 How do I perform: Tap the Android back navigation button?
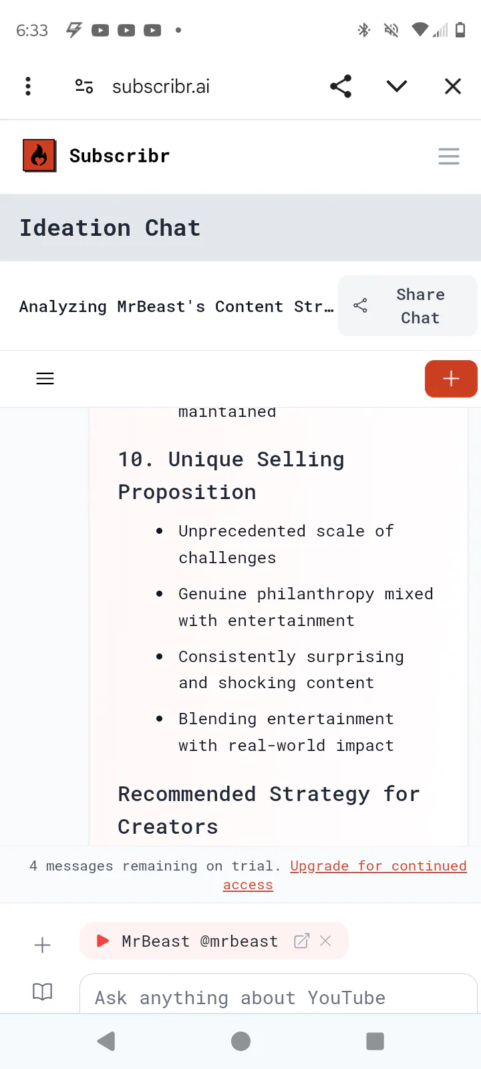pyautogui.click(x=106, y=1041)
